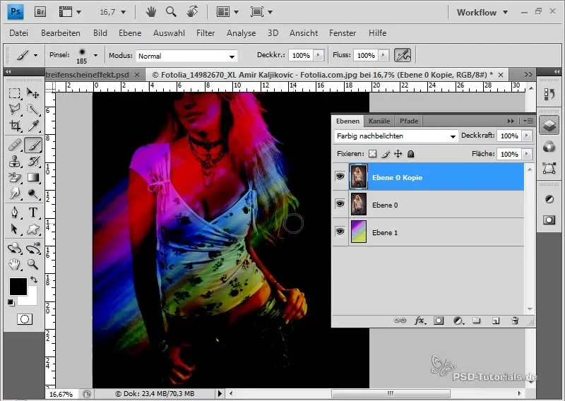Select the Gradient tool
Screen dimensions: 565x401
[32, 178]
